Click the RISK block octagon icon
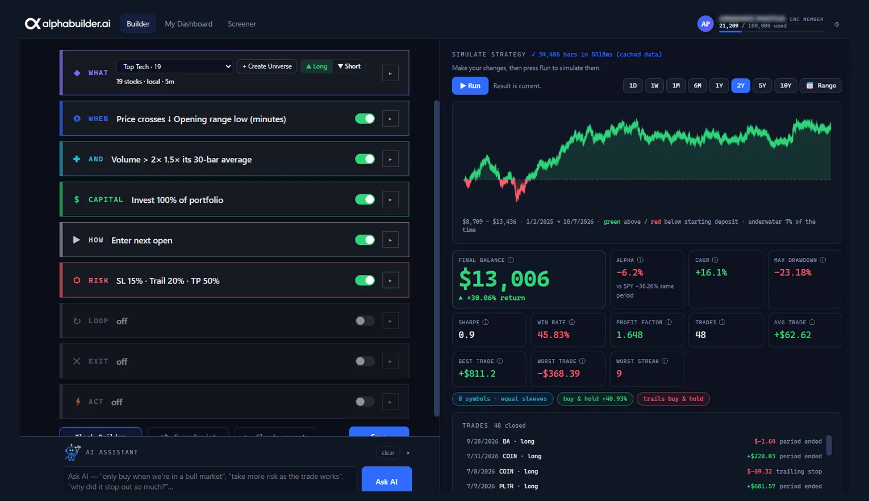 77,280
